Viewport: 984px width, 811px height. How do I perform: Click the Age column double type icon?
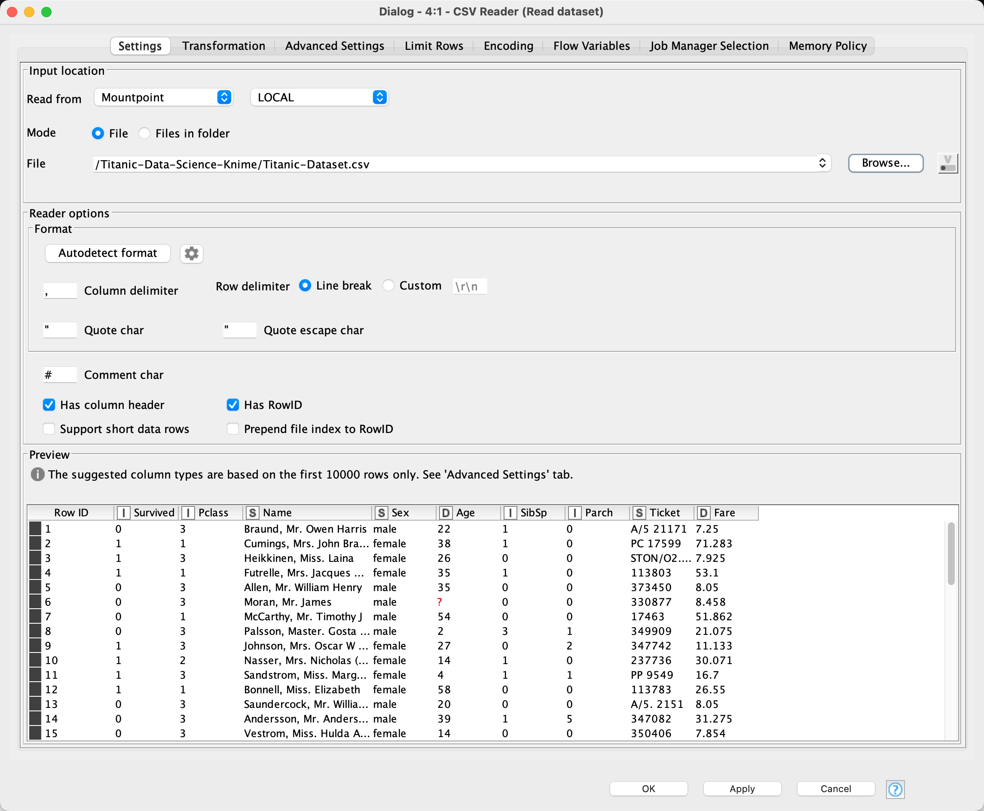click(x=445, y=513)
